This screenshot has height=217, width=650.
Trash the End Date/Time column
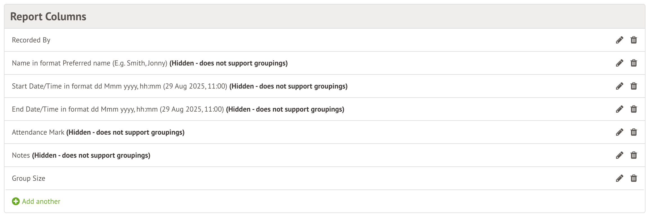pyautogui.click(x=634, y=109)
